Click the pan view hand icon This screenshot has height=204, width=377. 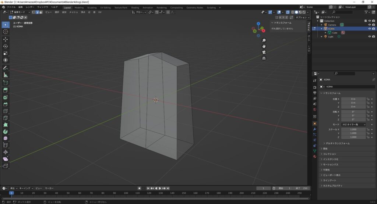point(264,46)
